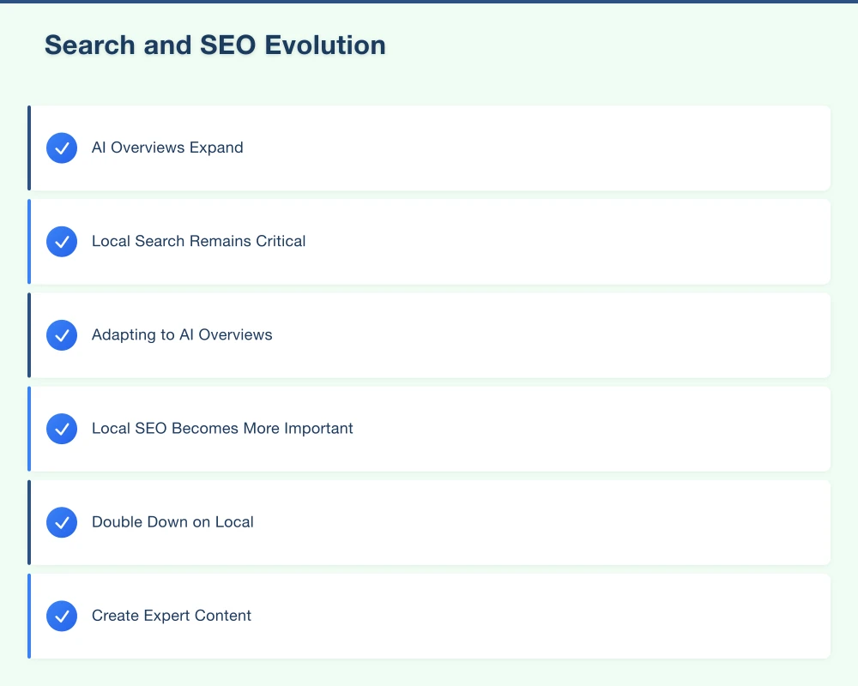Click the Local Search Remains Critical label
Viewport: 858px width, 686px height.
pyautogui.click(x=198, y=241)
